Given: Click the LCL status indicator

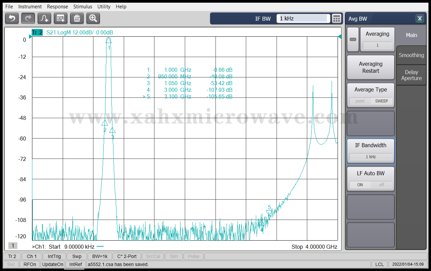Looking at the screenshot, I should pyautogui.click(x=379, y=264).
